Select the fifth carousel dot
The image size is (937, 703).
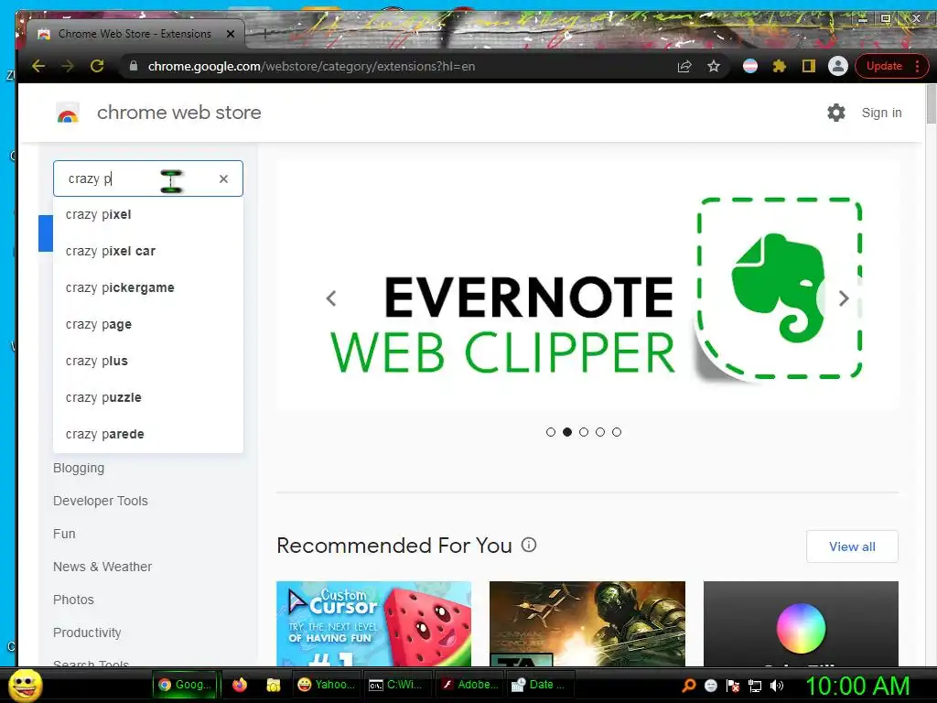coord(617,432)
